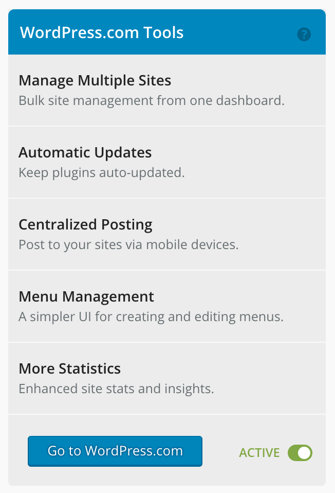Click the white knob of the Active toggle
The image size is (335, 493).
(x=304, y=453)
